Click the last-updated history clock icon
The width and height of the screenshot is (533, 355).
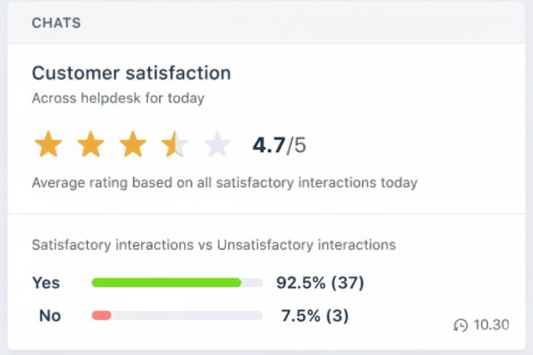coord(460,325)
